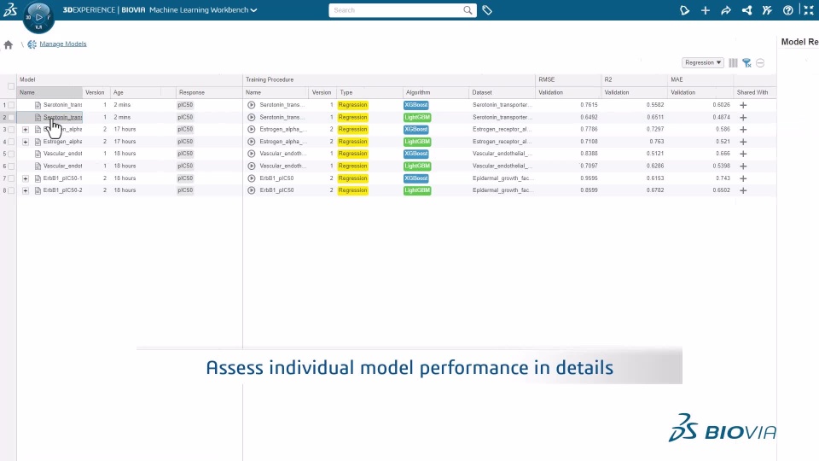
Task: Open procedure icon for row 1 Serotonin_trans
Action: pyautogui.click(x=251, y=105)
